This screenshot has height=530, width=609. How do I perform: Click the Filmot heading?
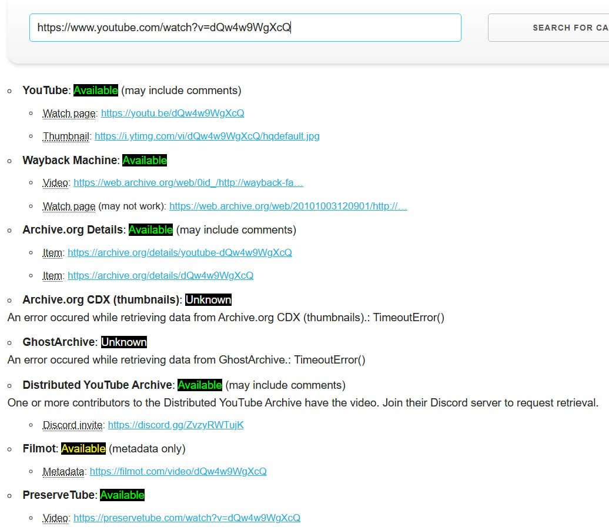(39, 448)
